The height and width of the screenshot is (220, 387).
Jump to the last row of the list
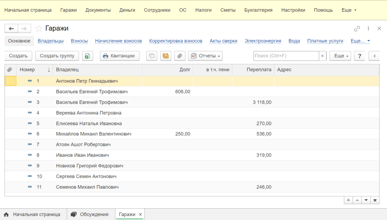point(375,200)
